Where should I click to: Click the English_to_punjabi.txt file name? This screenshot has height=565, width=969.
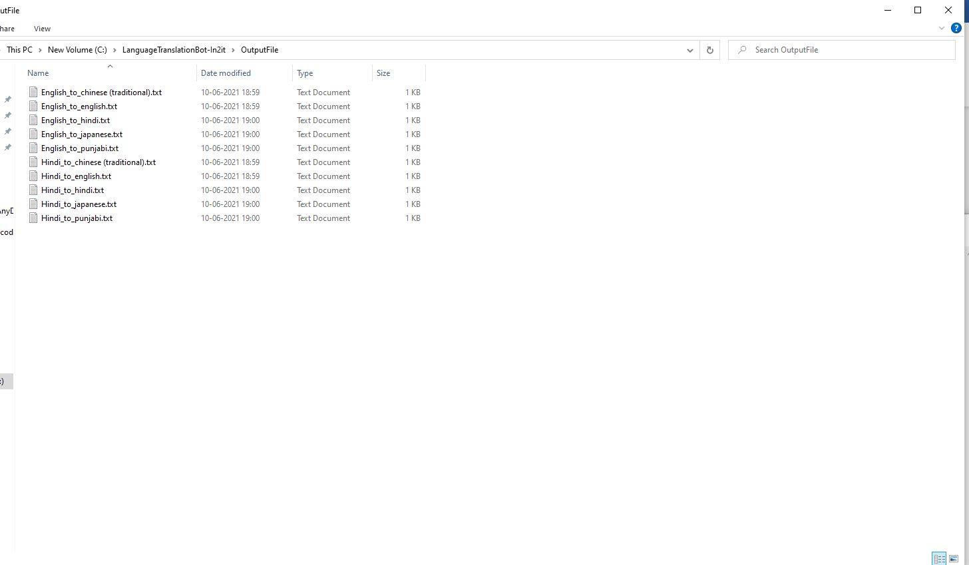(x=80, y=148)
